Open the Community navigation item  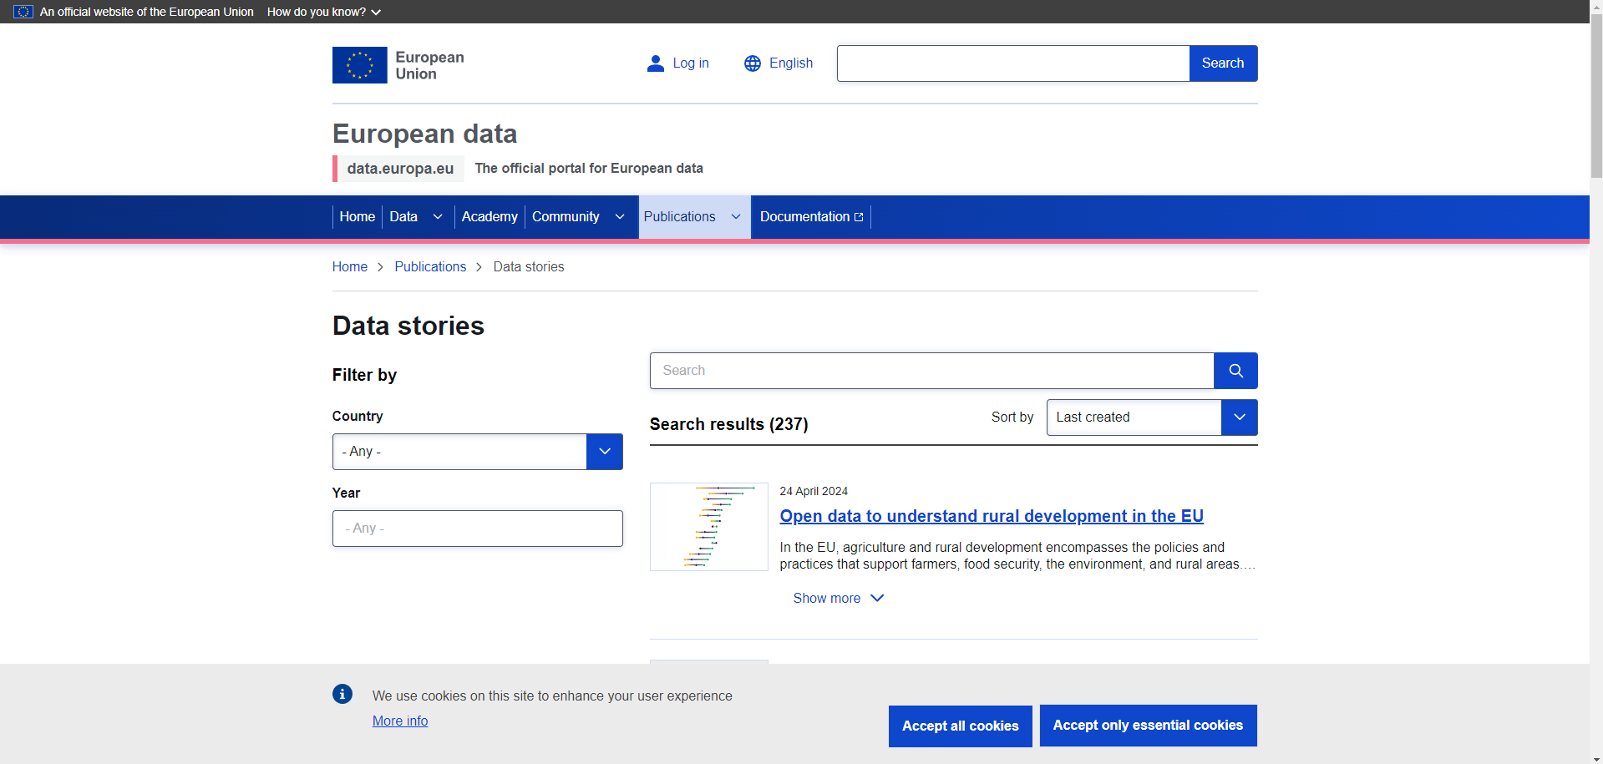[x=566, y=217]
